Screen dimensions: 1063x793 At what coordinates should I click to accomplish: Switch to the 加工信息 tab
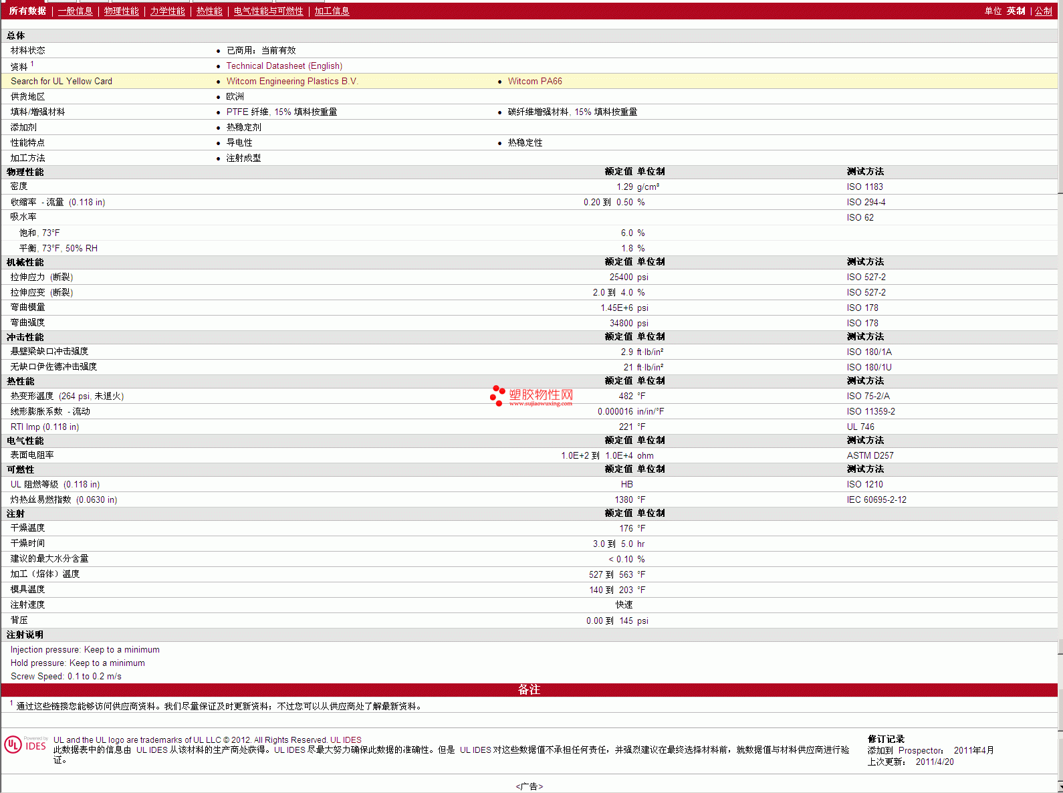(332, 11)
